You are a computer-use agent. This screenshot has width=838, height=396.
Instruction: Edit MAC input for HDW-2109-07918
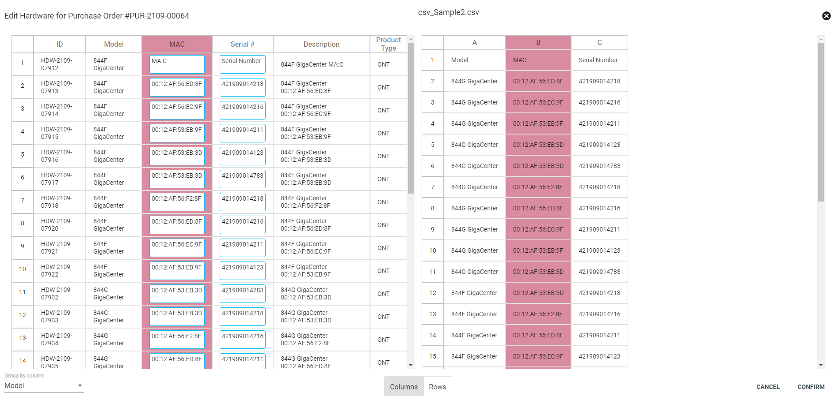(177, 202)
